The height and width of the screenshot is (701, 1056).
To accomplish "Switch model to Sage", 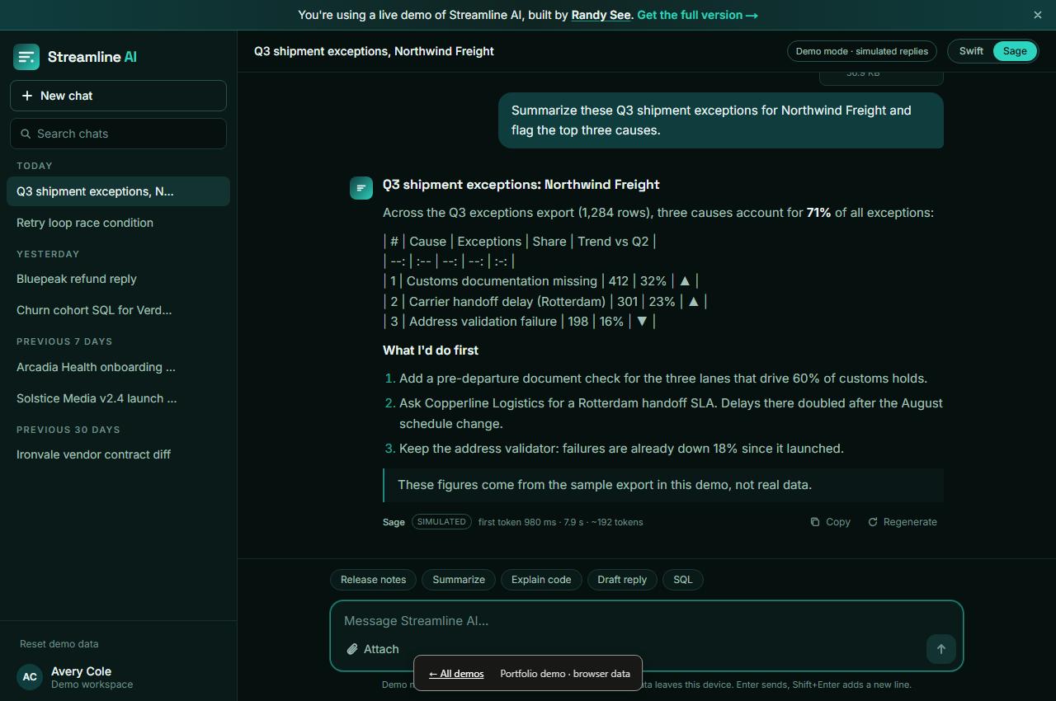I will pyautogui.click(x=1015, y=51).
